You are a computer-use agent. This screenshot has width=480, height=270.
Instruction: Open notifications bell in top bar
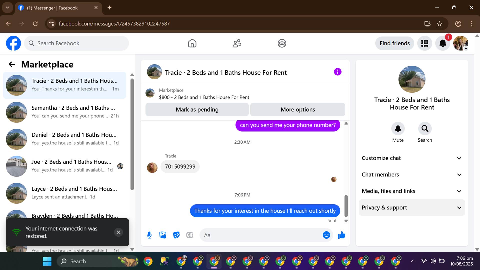pyautogui.click(x=442, y=43)
